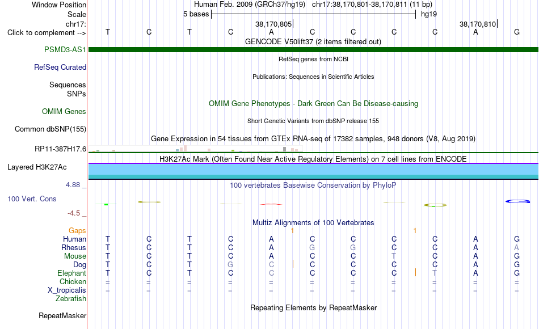Open the H3K27Ac Mark track title
Viewport: 539px width, 329px height.
pyautogui.click(x=313, y=159)
